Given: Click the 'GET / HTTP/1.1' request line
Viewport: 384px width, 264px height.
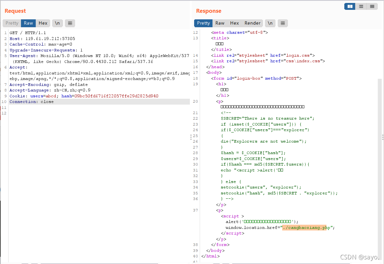Looking at the screenshot, I should 28,33.
